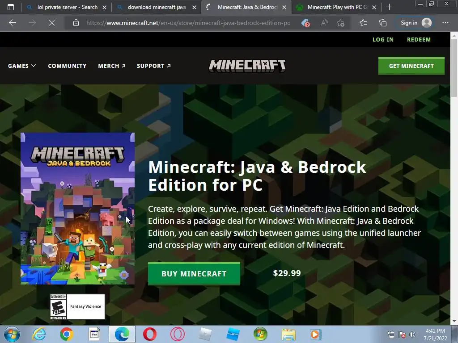458x343 pixels.
Task: Launch Google Chrome from taskbar
Action: click(x=66, y=334)
